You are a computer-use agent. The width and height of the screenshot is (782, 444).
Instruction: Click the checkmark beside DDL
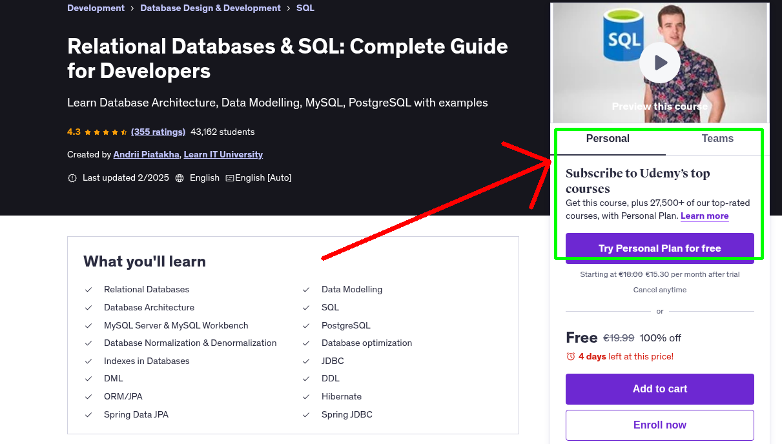pyautogui.click(x=306, y=379)
